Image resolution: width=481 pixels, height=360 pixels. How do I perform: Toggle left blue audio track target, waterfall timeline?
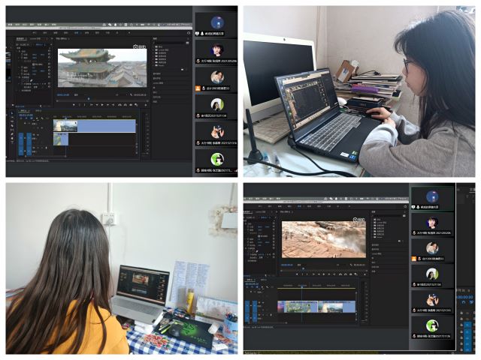point(248,310)
